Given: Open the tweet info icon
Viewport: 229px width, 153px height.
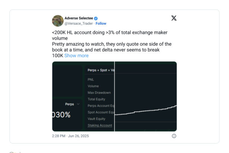Looking at the screenshot, I should 174,136.
